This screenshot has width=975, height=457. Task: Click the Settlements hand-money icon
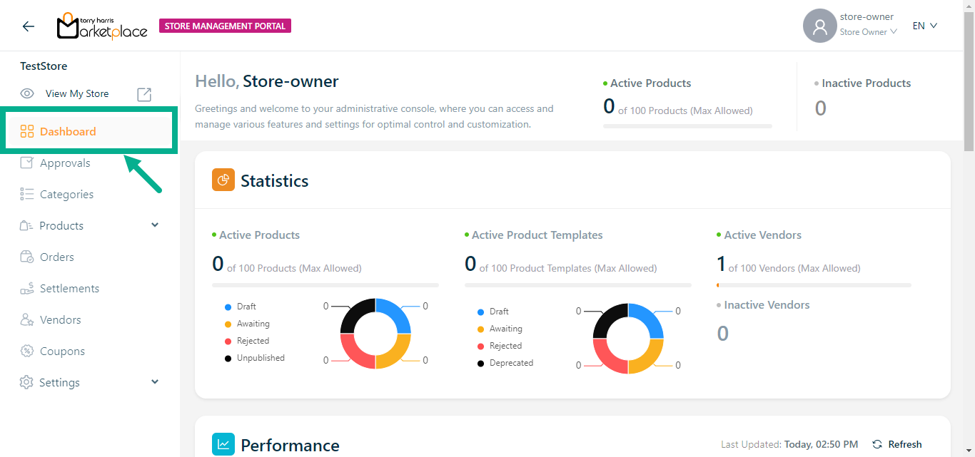coord(27,289)
